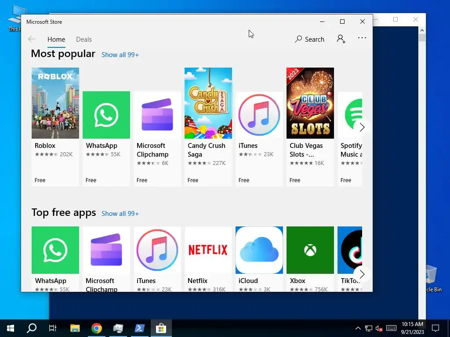
Task: Open the touch keyboard tray icon
Action: click(x=391, y=328)
